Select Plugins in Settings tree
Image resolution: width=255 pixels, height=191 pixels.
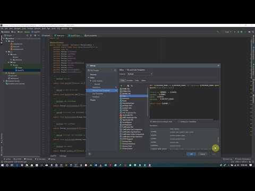coord(93,100)
